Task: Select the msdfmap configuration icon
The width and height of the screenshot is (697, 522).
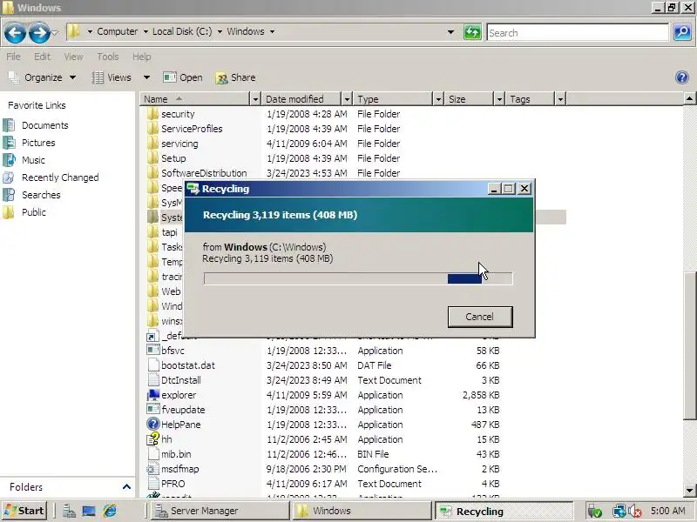Action: tap(153, 468)
